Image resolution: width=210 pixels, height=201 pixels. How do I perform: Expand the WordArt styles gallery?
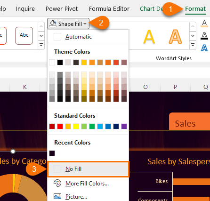pyautogui.click(x=193, y=45)
